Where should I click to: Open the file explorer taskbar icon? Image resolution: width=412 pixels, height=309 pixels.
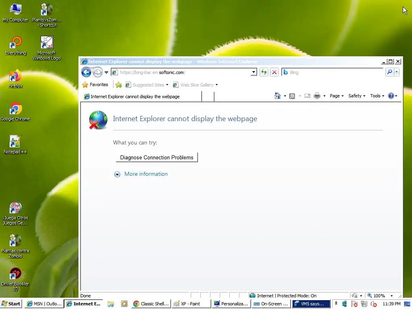111,304
